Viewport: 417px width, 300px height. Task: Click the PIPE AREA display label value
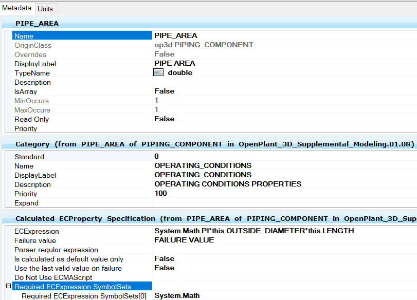click(x=175, y=63)
